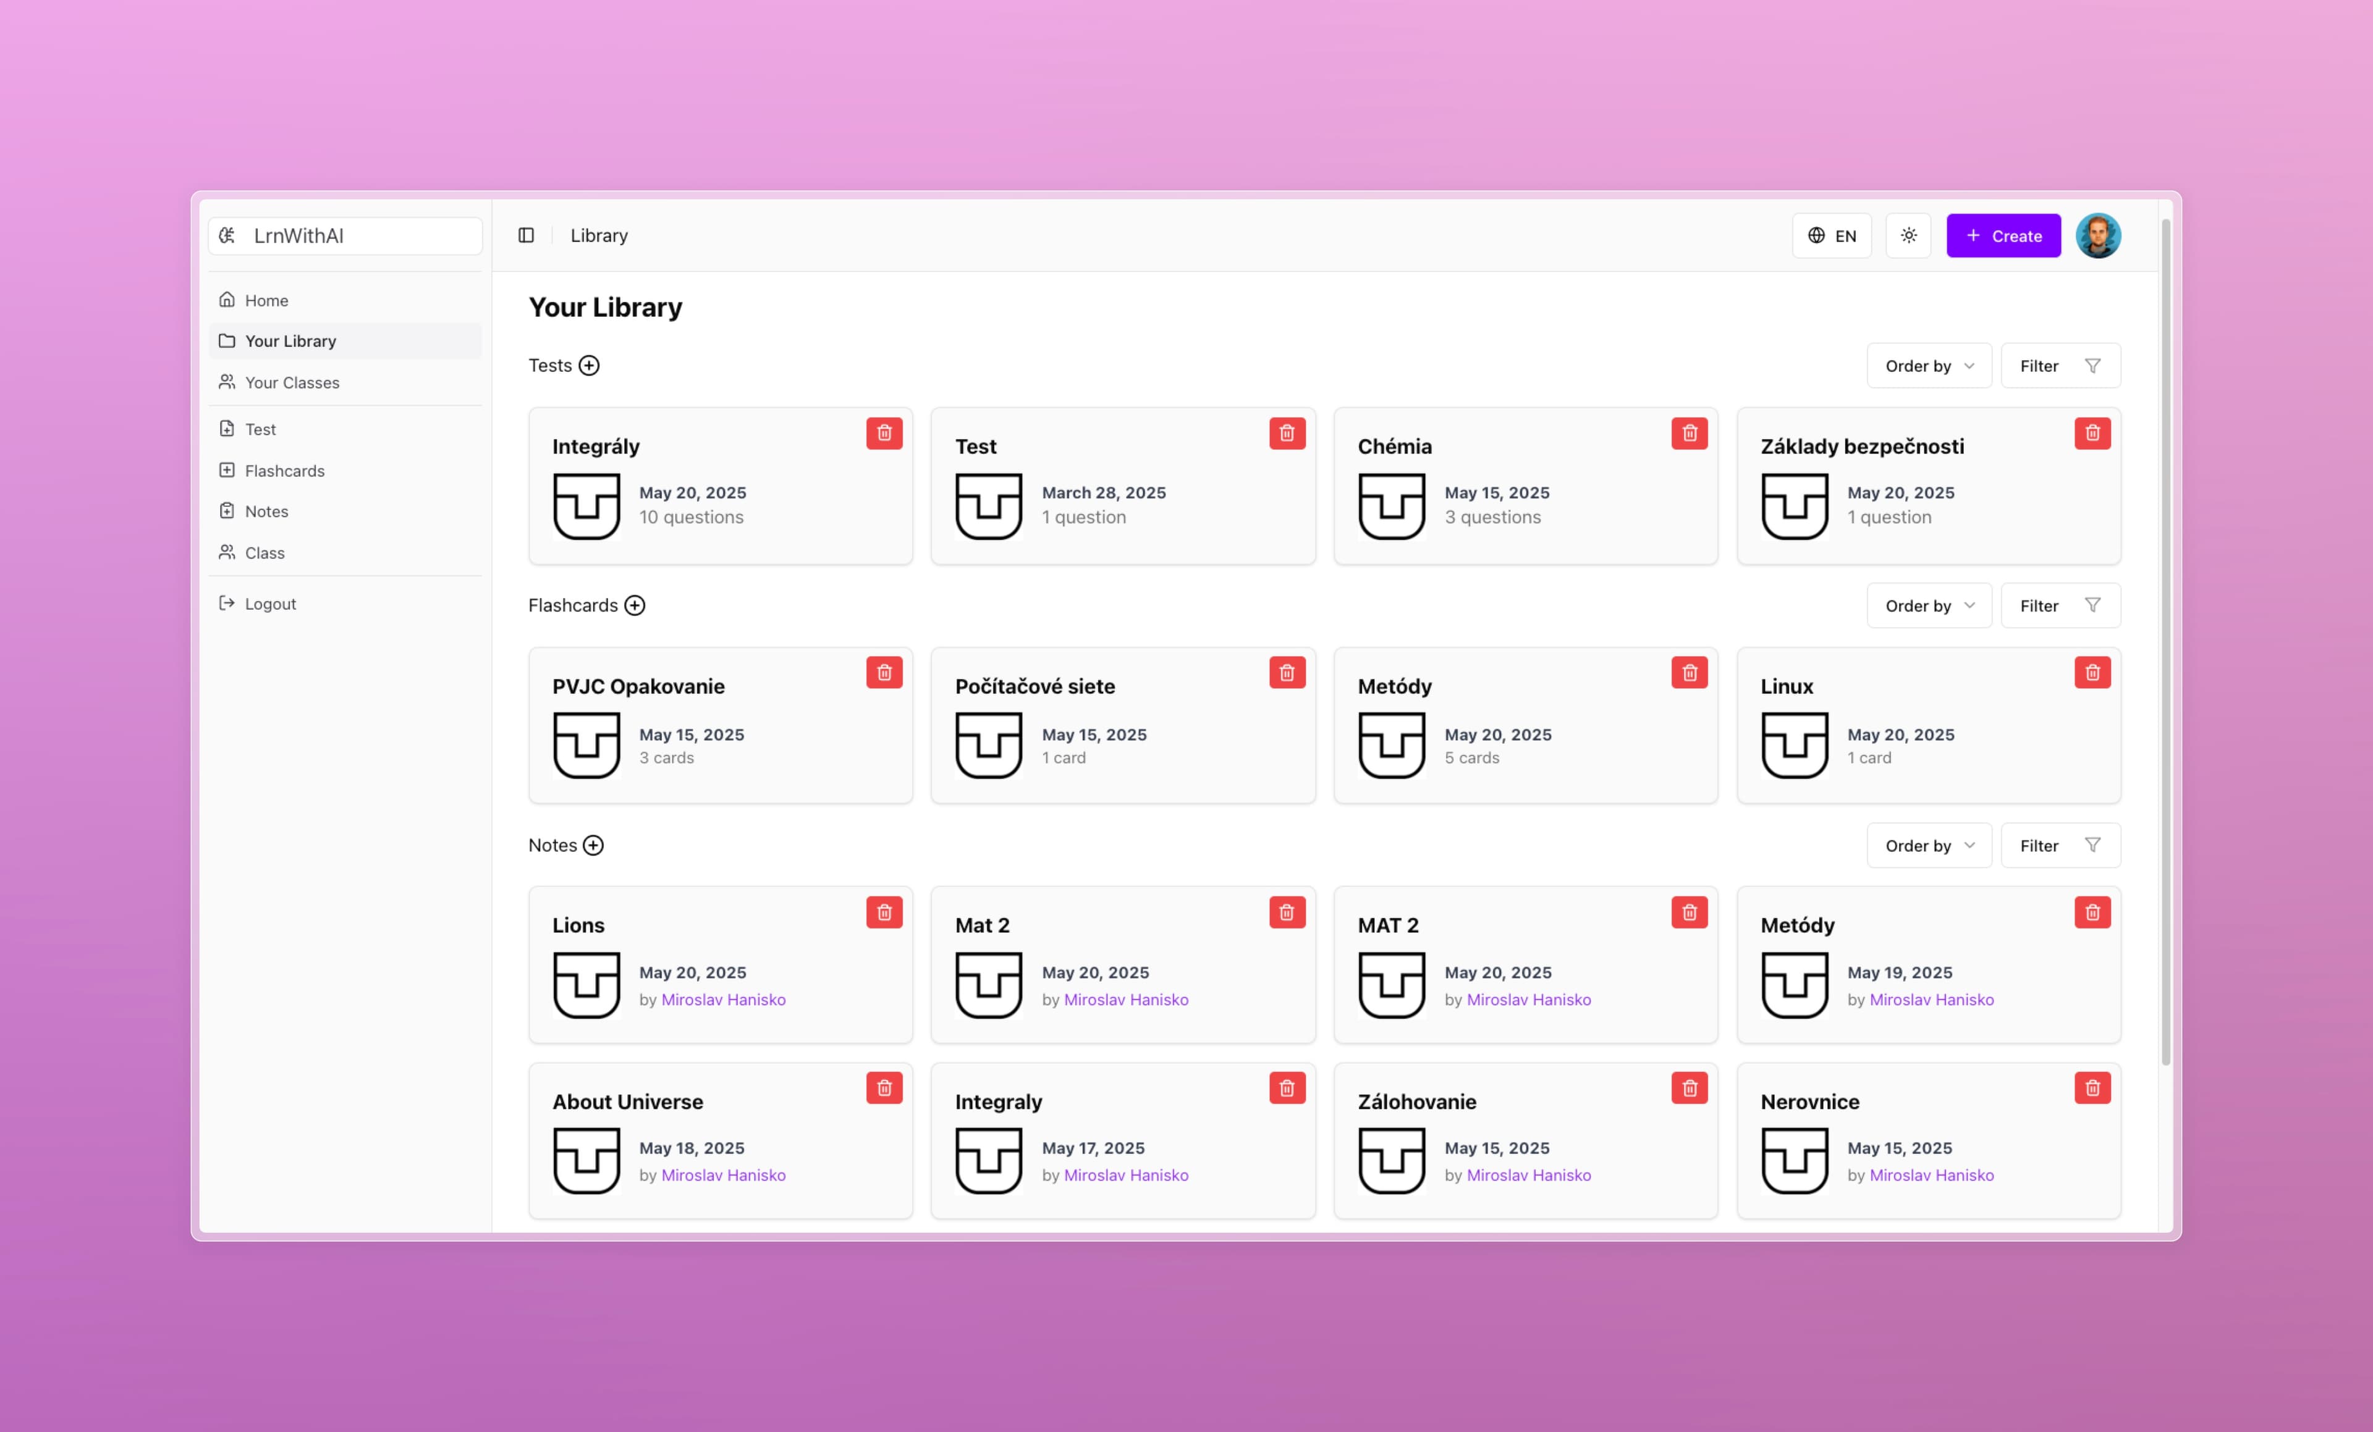The height and width of the screenshot is (1432, 2373).
Task: Click the Create button
Action: [x=2003, y=236]
